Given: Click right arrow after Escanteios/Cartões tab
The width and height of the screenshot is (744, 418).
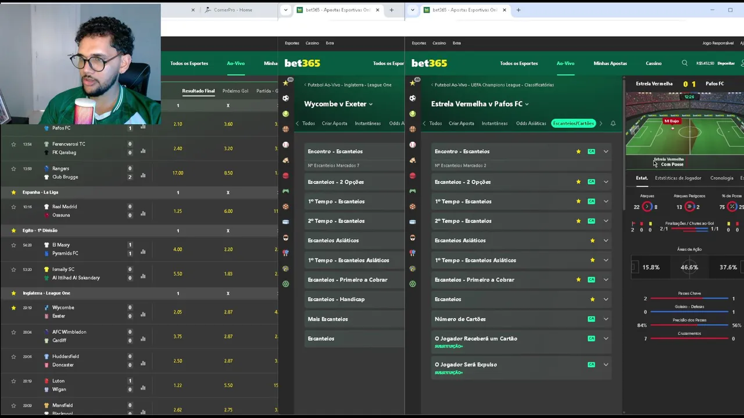Looking at the screenshot, I should (600, 123).
